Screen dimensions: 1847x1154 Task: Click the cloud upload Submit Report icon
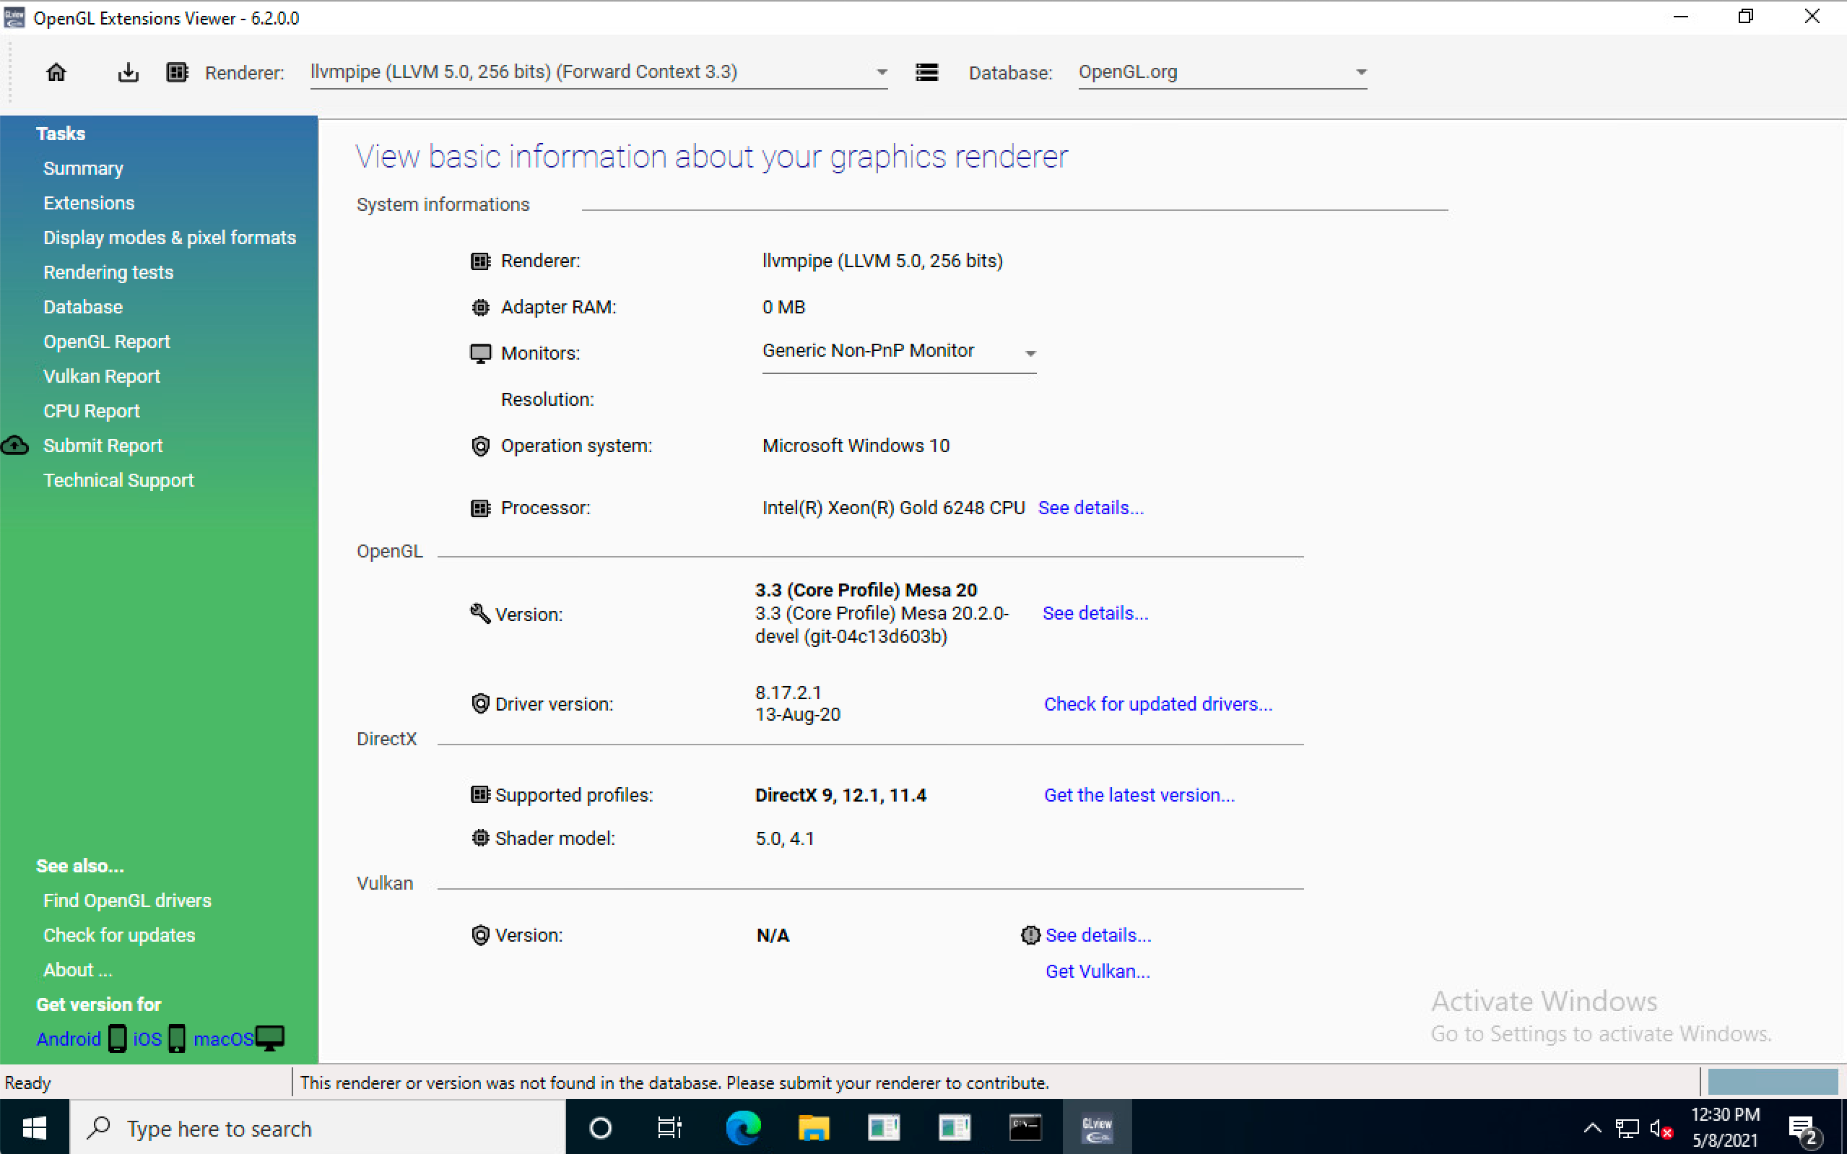(15, 446)
